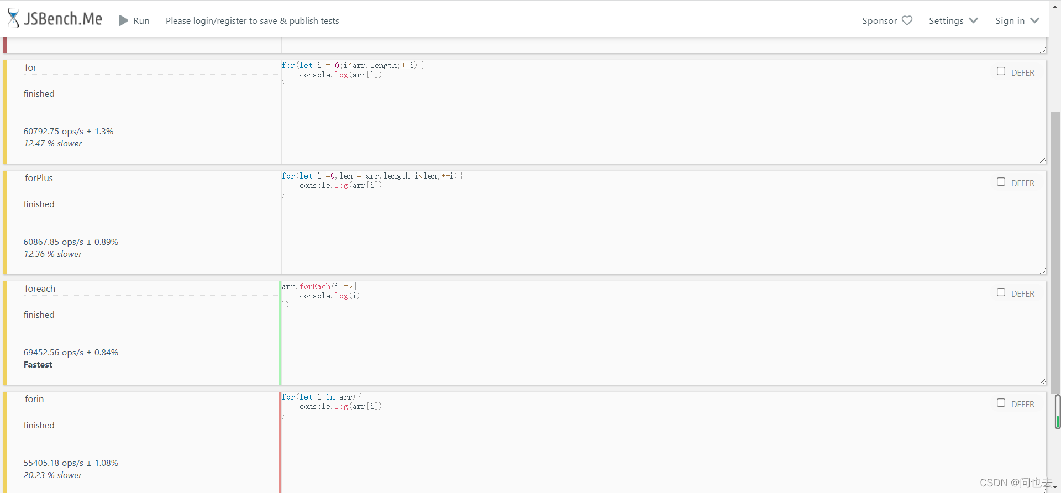1061x493 pixels.
Task: Select the '12.36 % slower' text
Action: (x=52, y=254)
